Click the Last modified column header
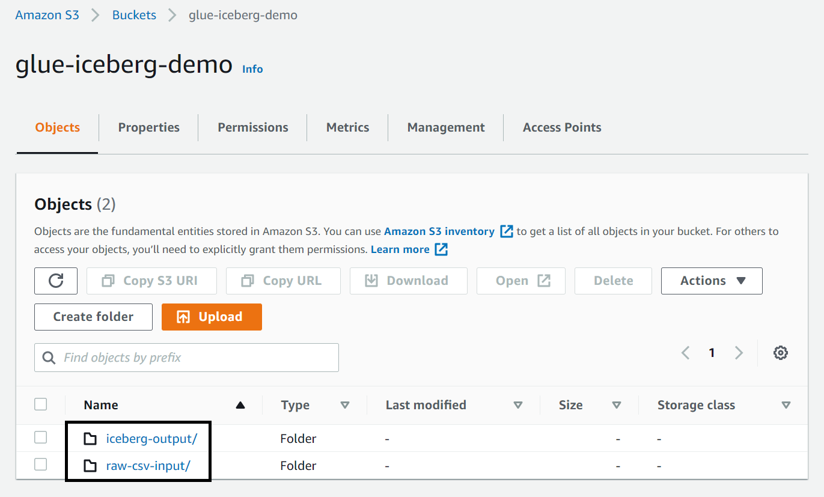Image resolution: width=824 pixels, height=497 pixels. tap(426, 405)
